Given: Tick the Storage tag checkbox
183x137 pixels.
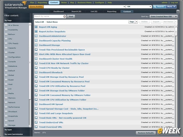Looking at the screenshot, I should coord(6,125).
